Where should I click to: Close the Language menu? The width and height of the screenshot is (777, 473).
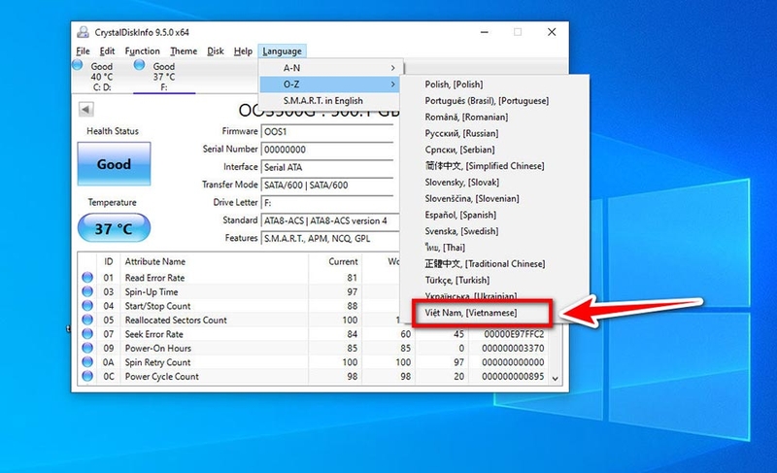tap(282, 51)
